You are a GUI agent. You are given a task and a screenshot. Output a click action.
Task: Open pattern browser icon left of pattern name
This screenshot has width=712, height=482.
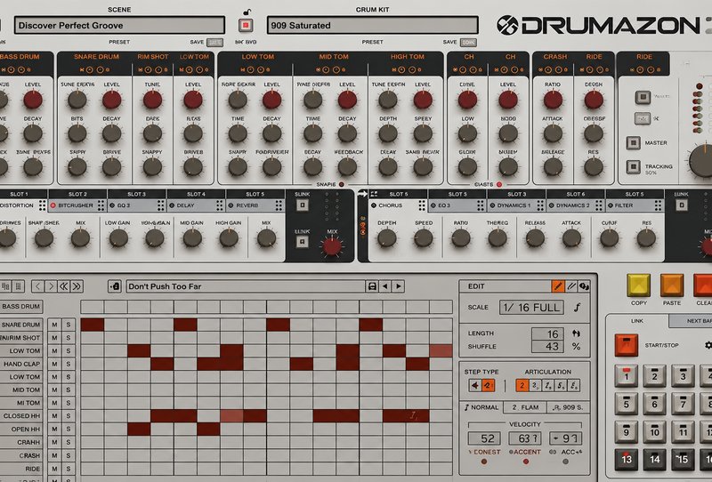[115, 286]
